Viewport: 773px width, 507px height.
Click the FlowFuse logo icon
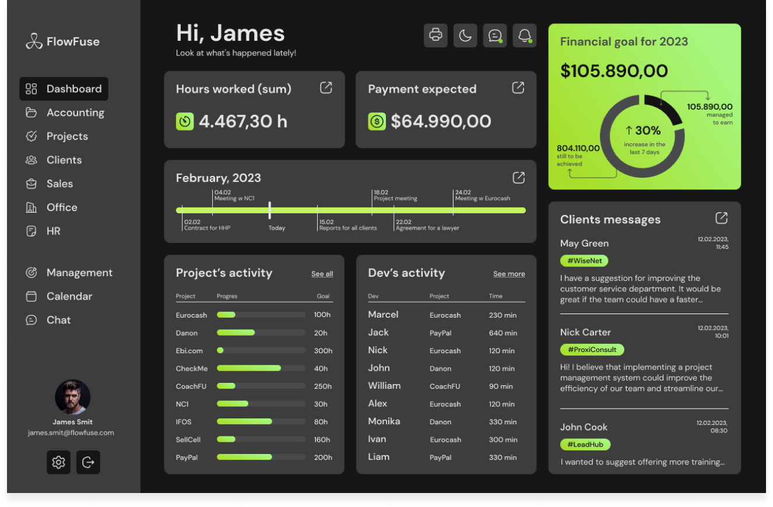click(x=34, y=41)
